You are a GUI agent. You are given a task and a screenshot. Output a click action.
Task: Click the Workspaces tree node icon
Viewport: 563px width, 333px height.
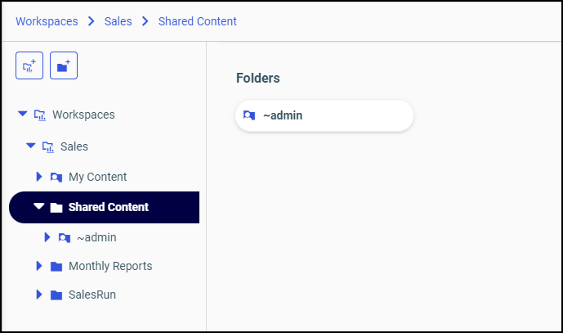coord(40,115)
